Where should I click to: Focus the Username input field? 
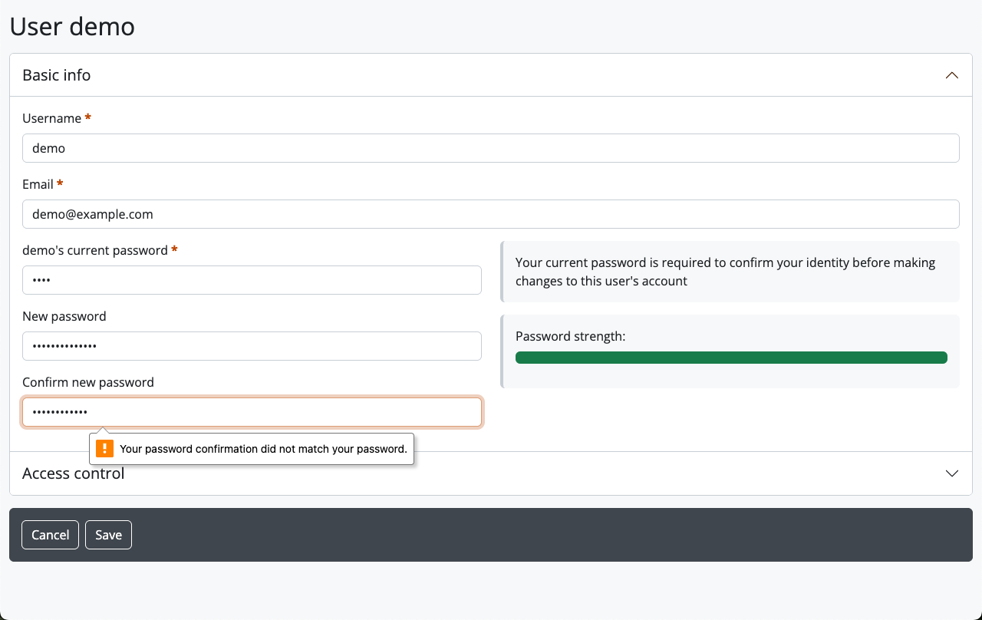point(490,148)
